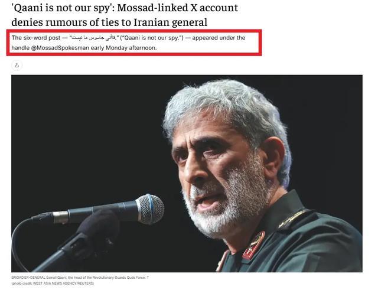Click the BRIGADIER-GENERAL caption under the photo
378x290 pixels.
pyautogui.click(x=80, y=278)
